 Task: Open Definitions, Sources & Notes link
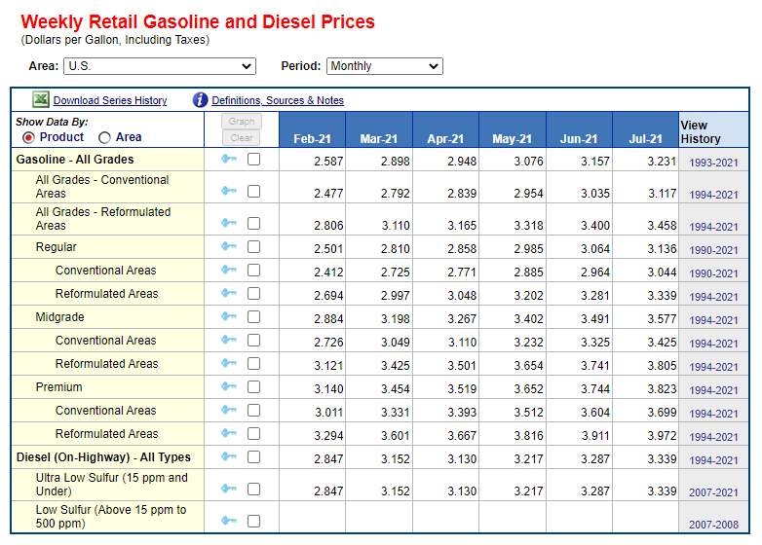(x=278, y=101)
